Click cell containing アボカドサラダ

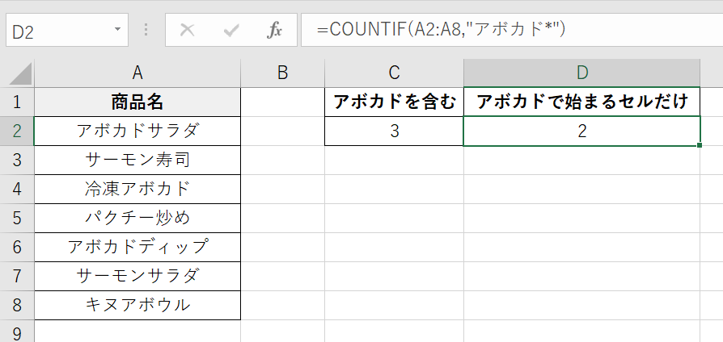coord(137,131)
